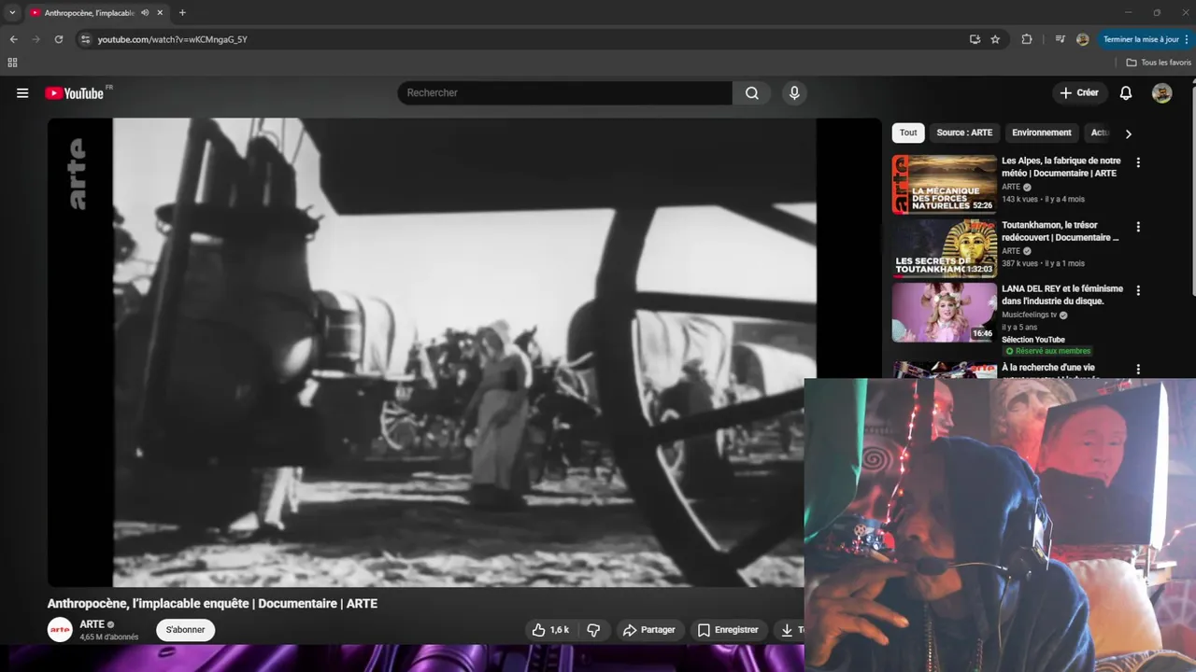Screen dimensions: 1196x672
Task: Go back with the browser back arrow
Action: point(13,39)
